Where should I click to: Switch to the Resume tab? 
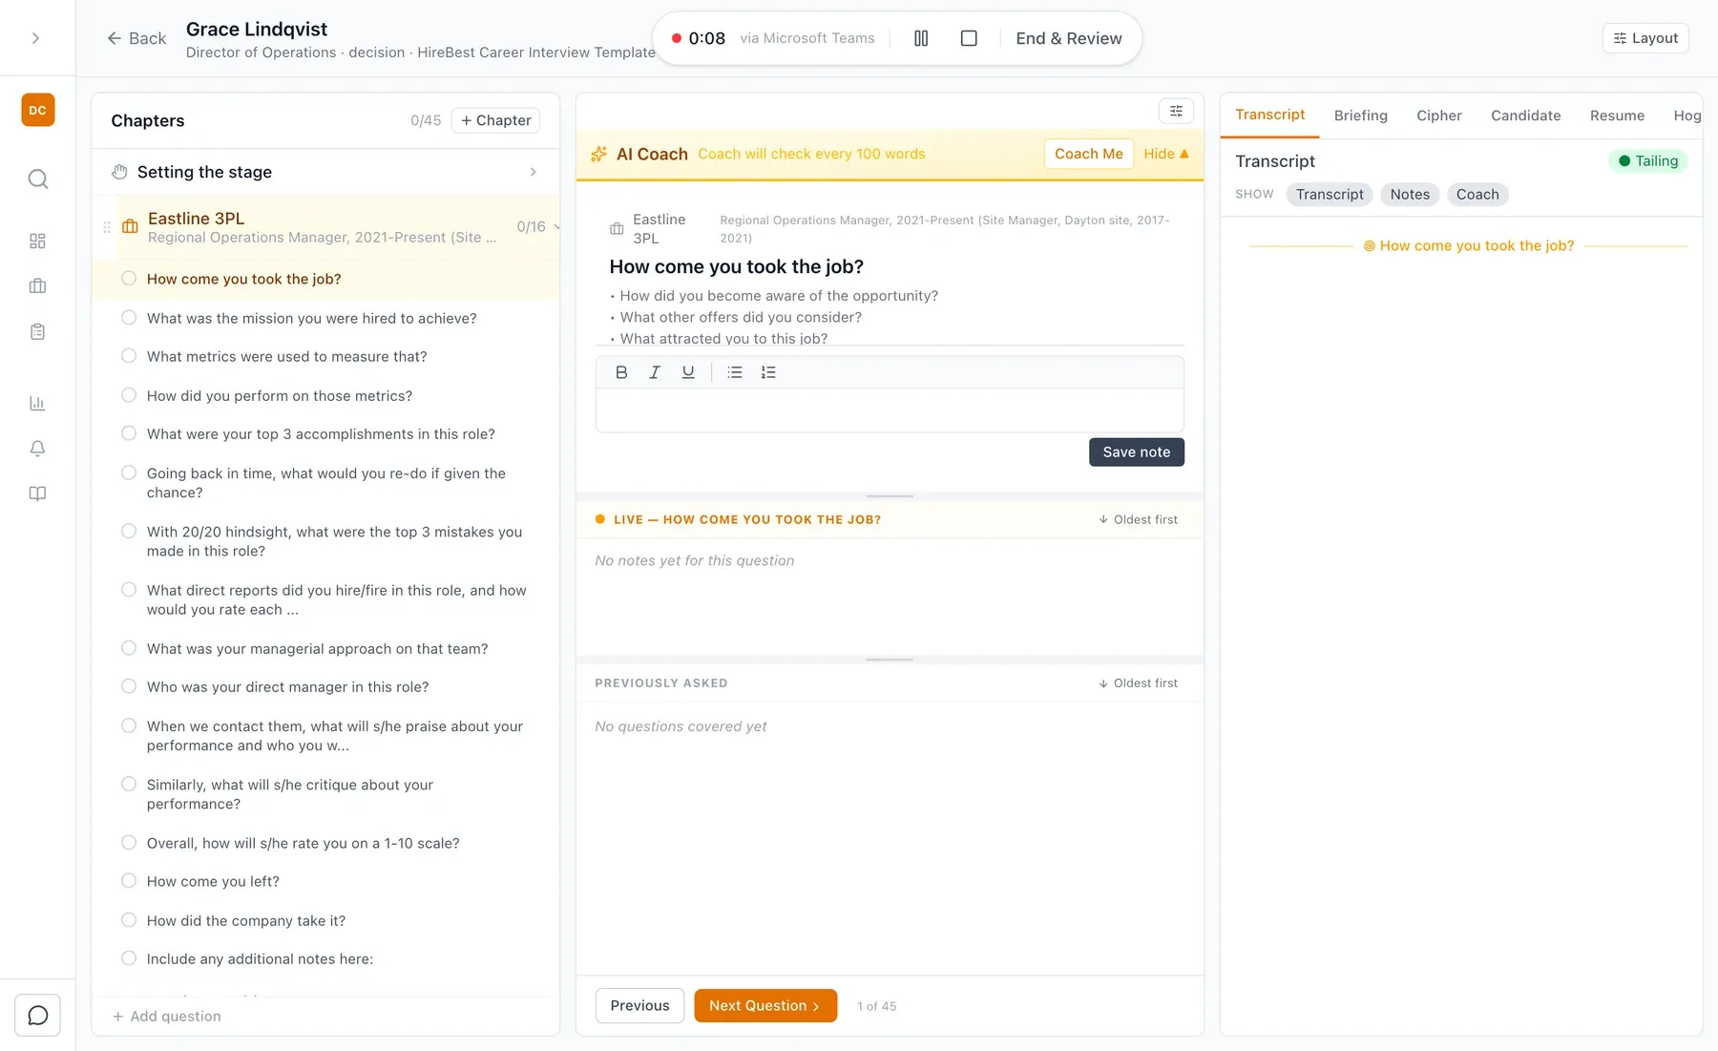pos(1617,116)
